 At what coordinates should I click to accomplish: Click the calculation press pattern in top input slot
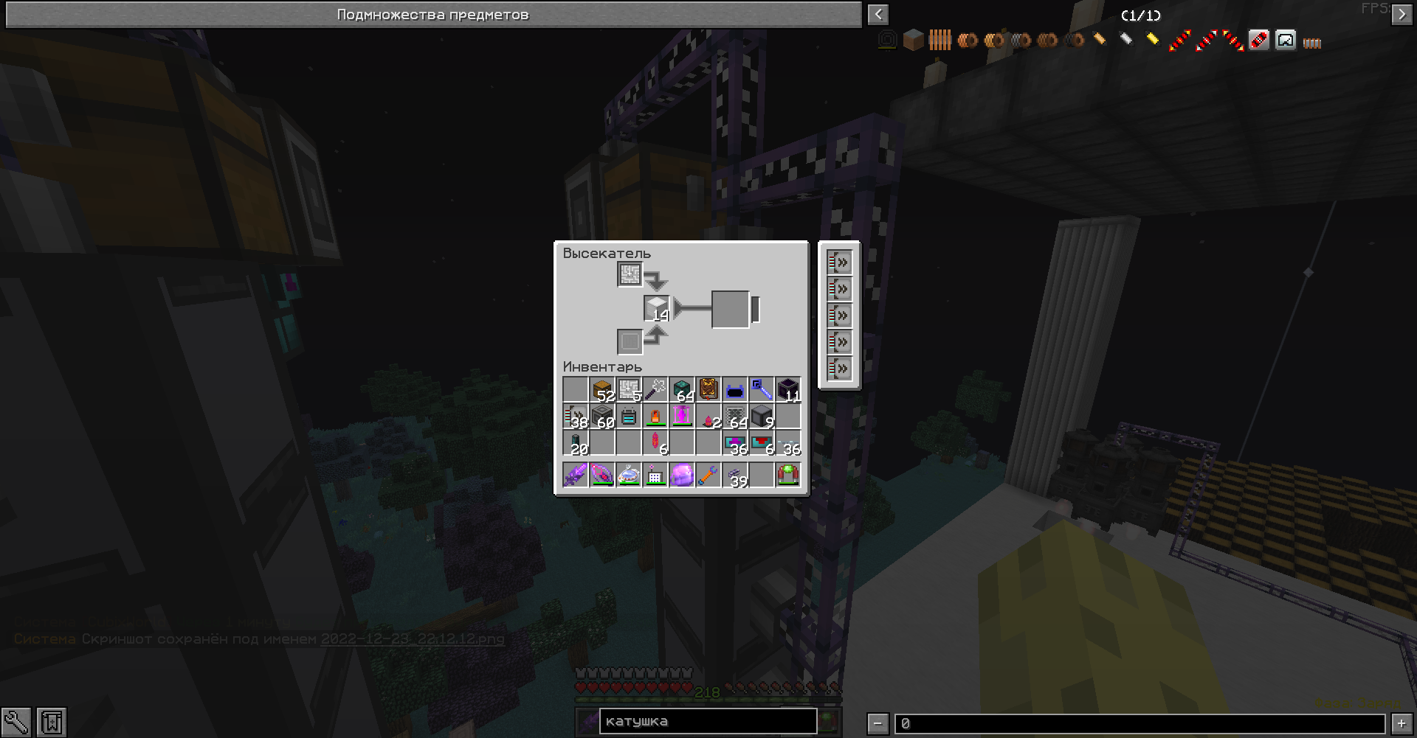tap(630, 275)
